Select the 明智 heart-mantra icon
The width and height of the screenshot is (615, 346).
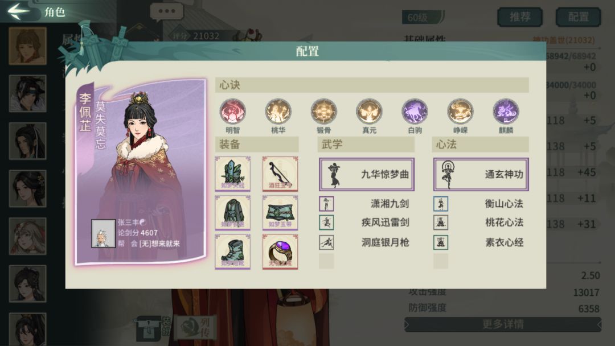tap(232, 112)
